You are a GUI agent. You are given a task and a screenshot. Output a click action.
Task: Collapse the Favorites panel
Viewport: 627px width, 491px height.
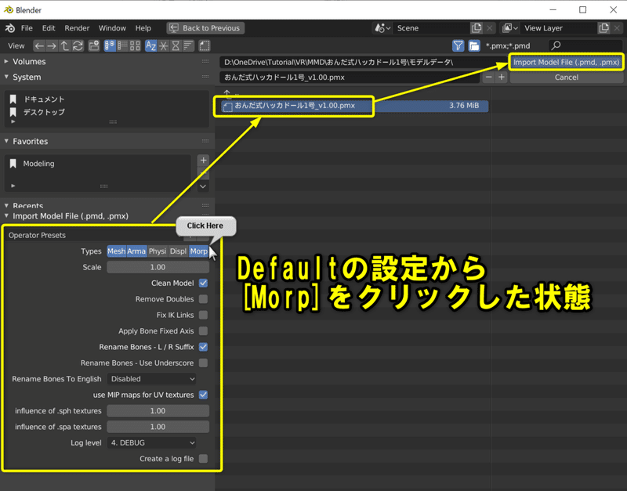click(6, 141)
